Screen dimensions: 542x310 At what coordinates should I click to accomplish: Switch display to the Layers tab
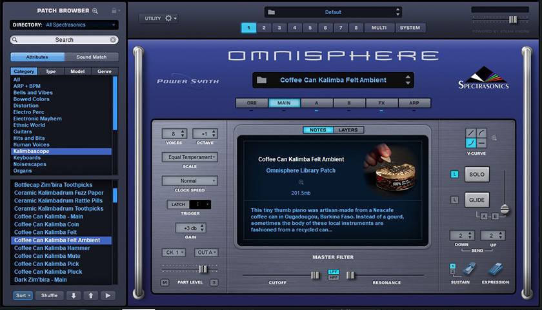pos(348,130)
